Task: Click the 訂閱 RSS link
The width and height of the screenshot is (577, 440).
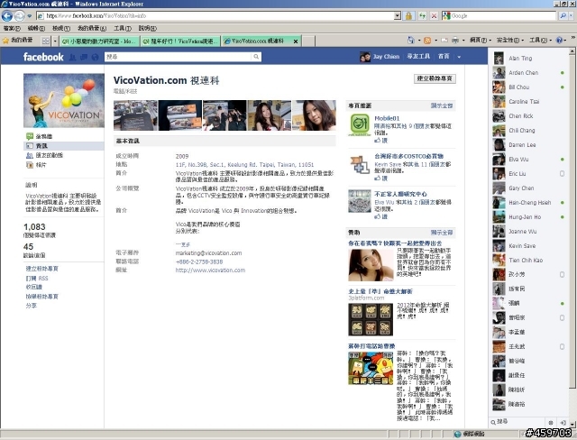Action: 37,278
